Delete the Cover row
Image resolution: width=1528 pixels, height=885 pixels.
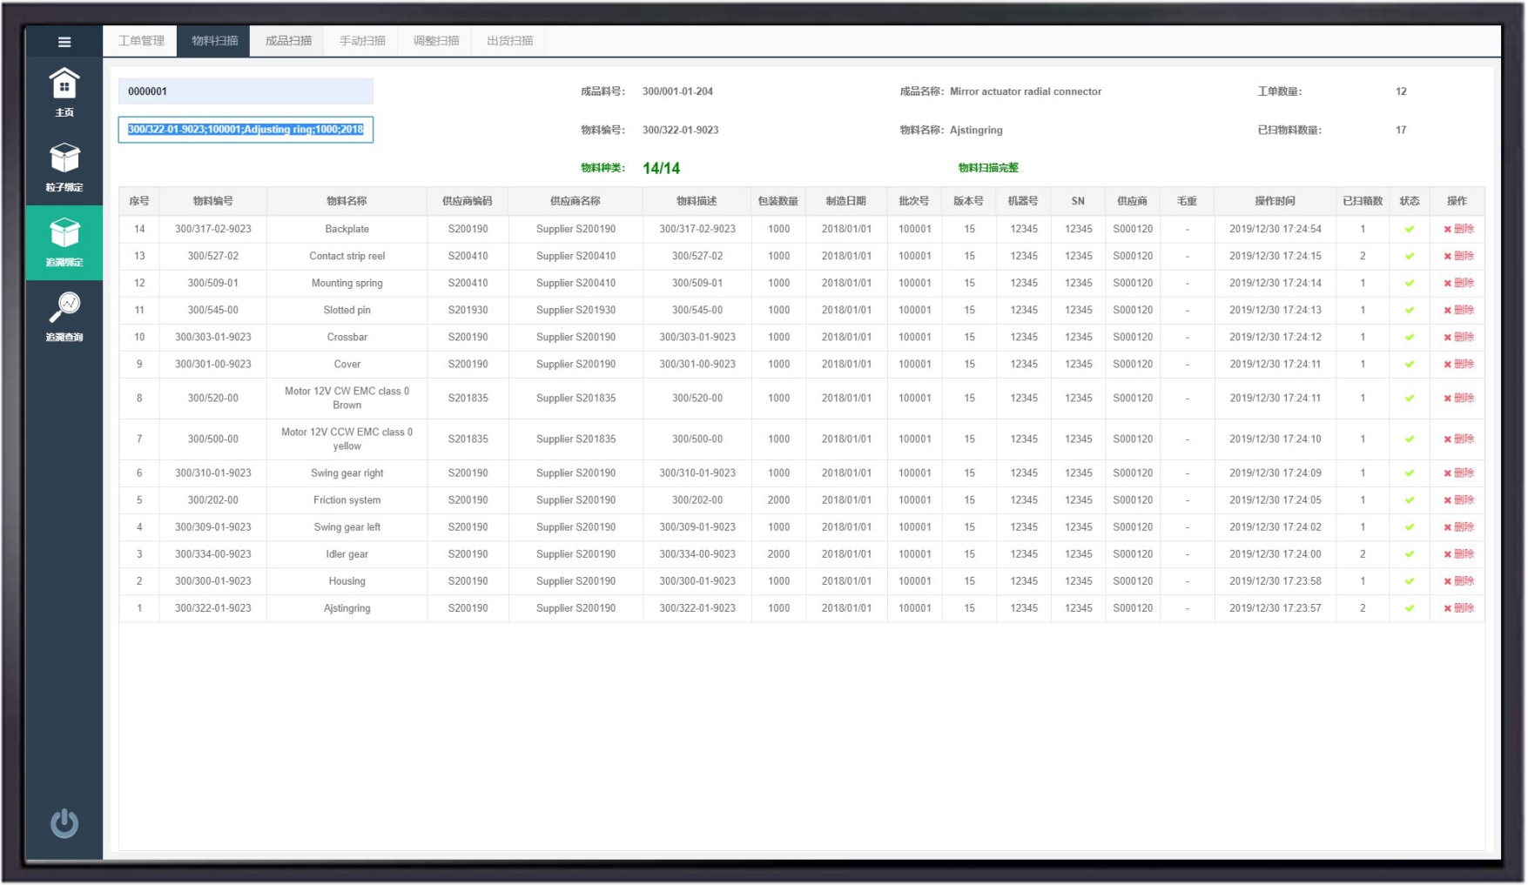pyautogui.click(x=1459, y=364)
